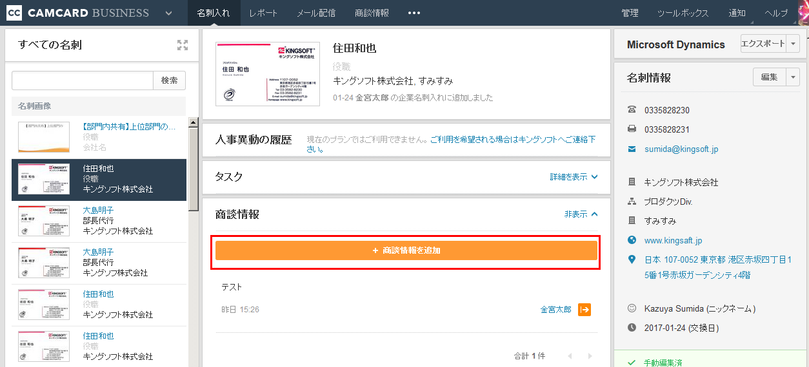
Task: Open the first 大島明子 card entry
Action: pyautogui.click(x=99, y=221)
